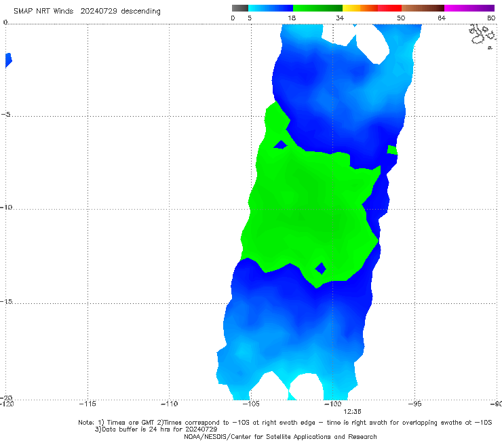The width and height of the screenshot is (502, 441).
Task: Click the latitude label '-5'
Action: [6, 115]
